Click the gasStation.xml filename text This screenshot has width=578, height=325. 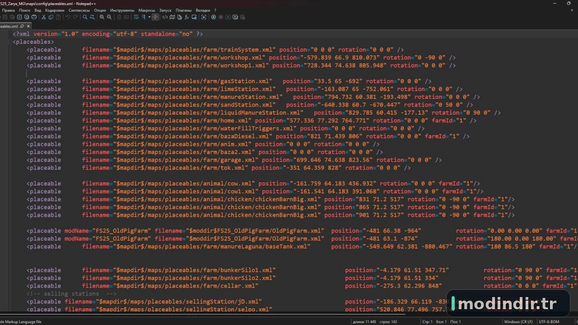pos(177,81)
